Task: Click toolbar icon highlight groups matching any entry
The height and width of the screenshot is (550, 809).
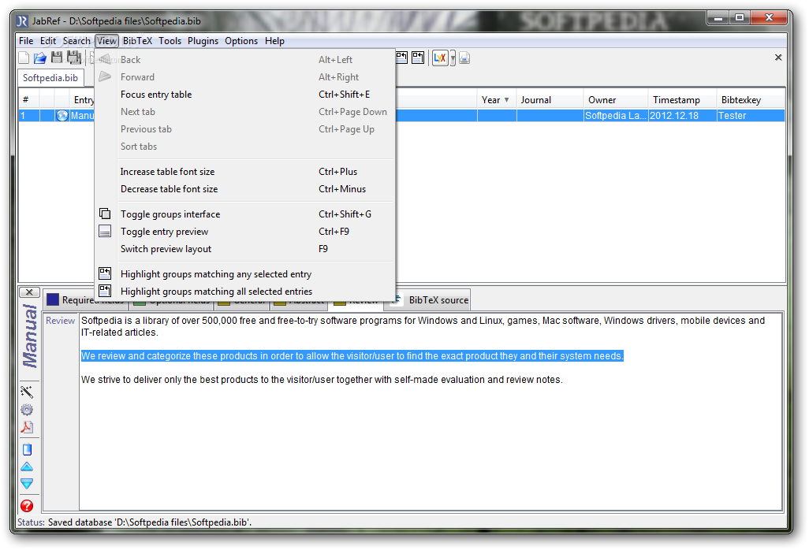Action: pyautogui.click(x=401, y=58)
